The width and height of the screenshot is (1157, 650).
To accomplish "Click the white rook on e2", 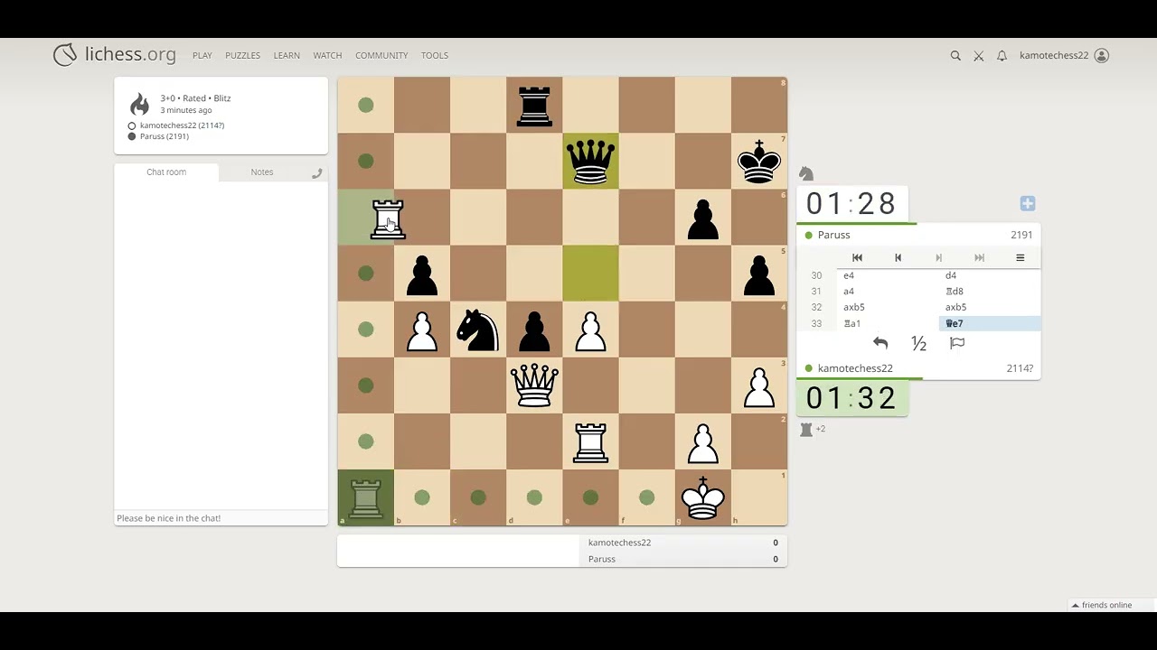I will 590,441.
